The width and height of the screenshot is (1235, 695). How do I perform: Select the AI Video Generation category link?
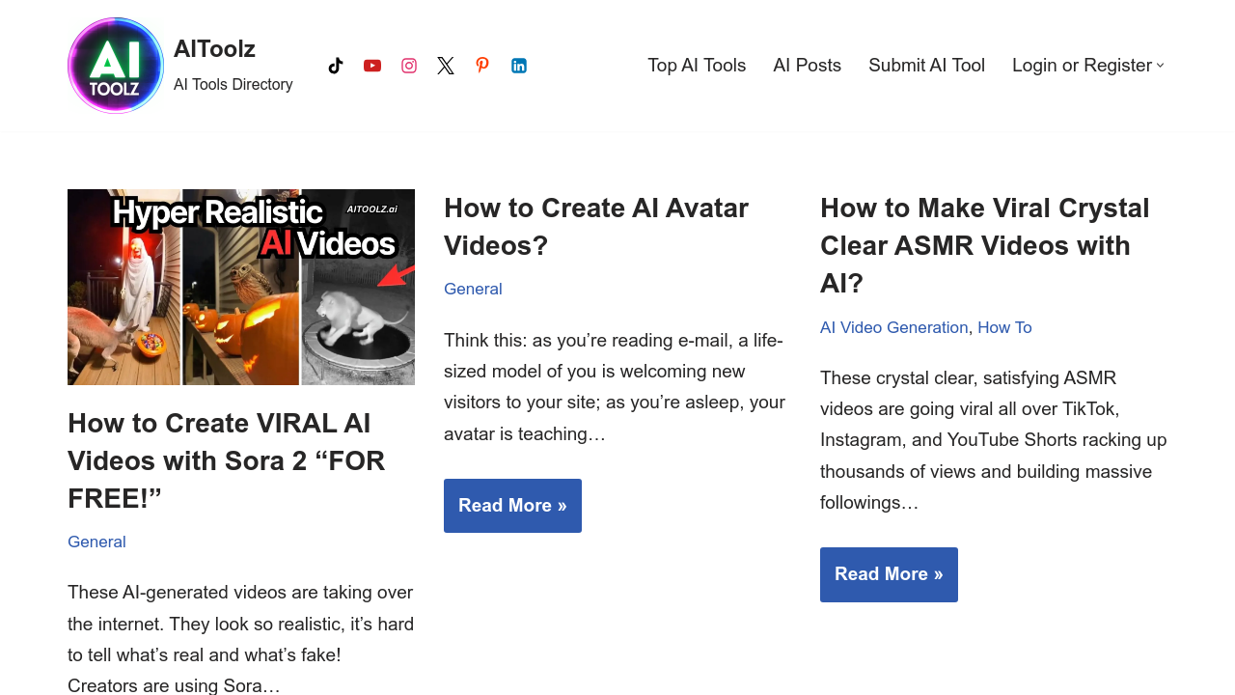893,327
